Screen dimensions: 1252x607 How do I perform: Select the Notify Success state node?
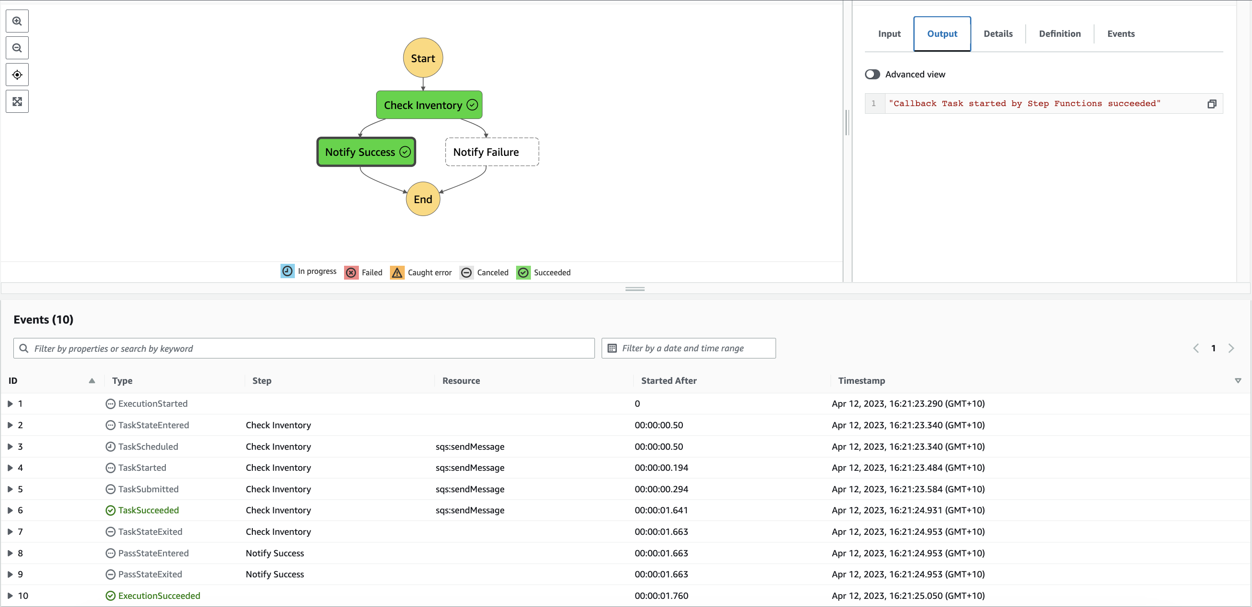(367, 152)
